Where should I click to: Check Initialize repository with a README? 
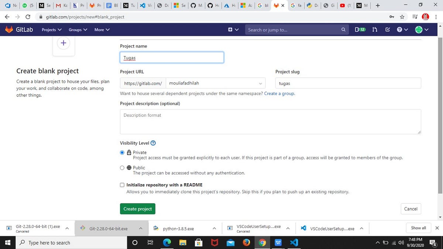pyautogui.click(x=122, y=185)
